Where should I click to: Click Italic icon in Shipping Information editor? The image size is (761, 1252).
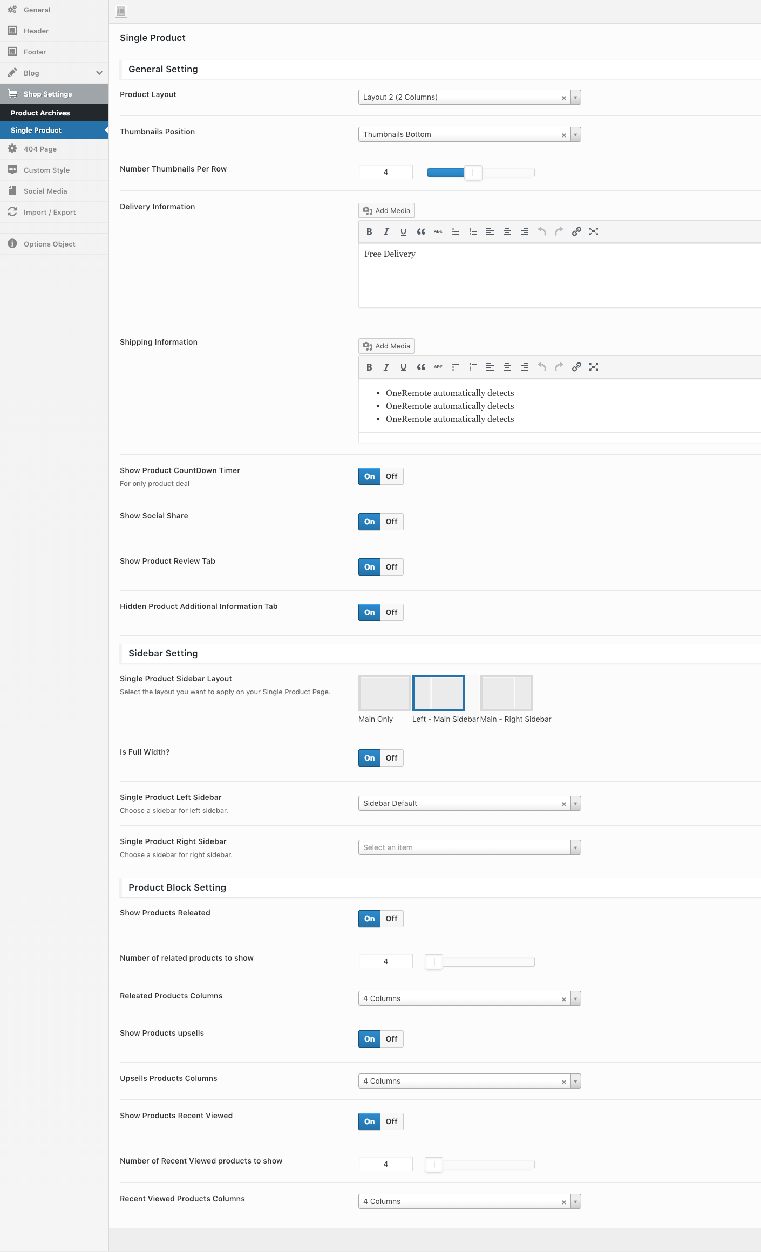[386, 367]
